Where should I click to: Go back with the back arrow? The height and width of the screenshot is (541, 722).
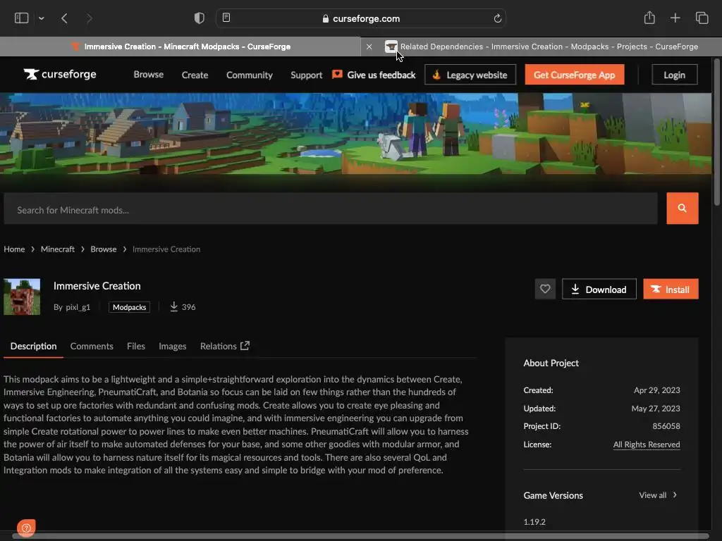click(x=64, y=18)
